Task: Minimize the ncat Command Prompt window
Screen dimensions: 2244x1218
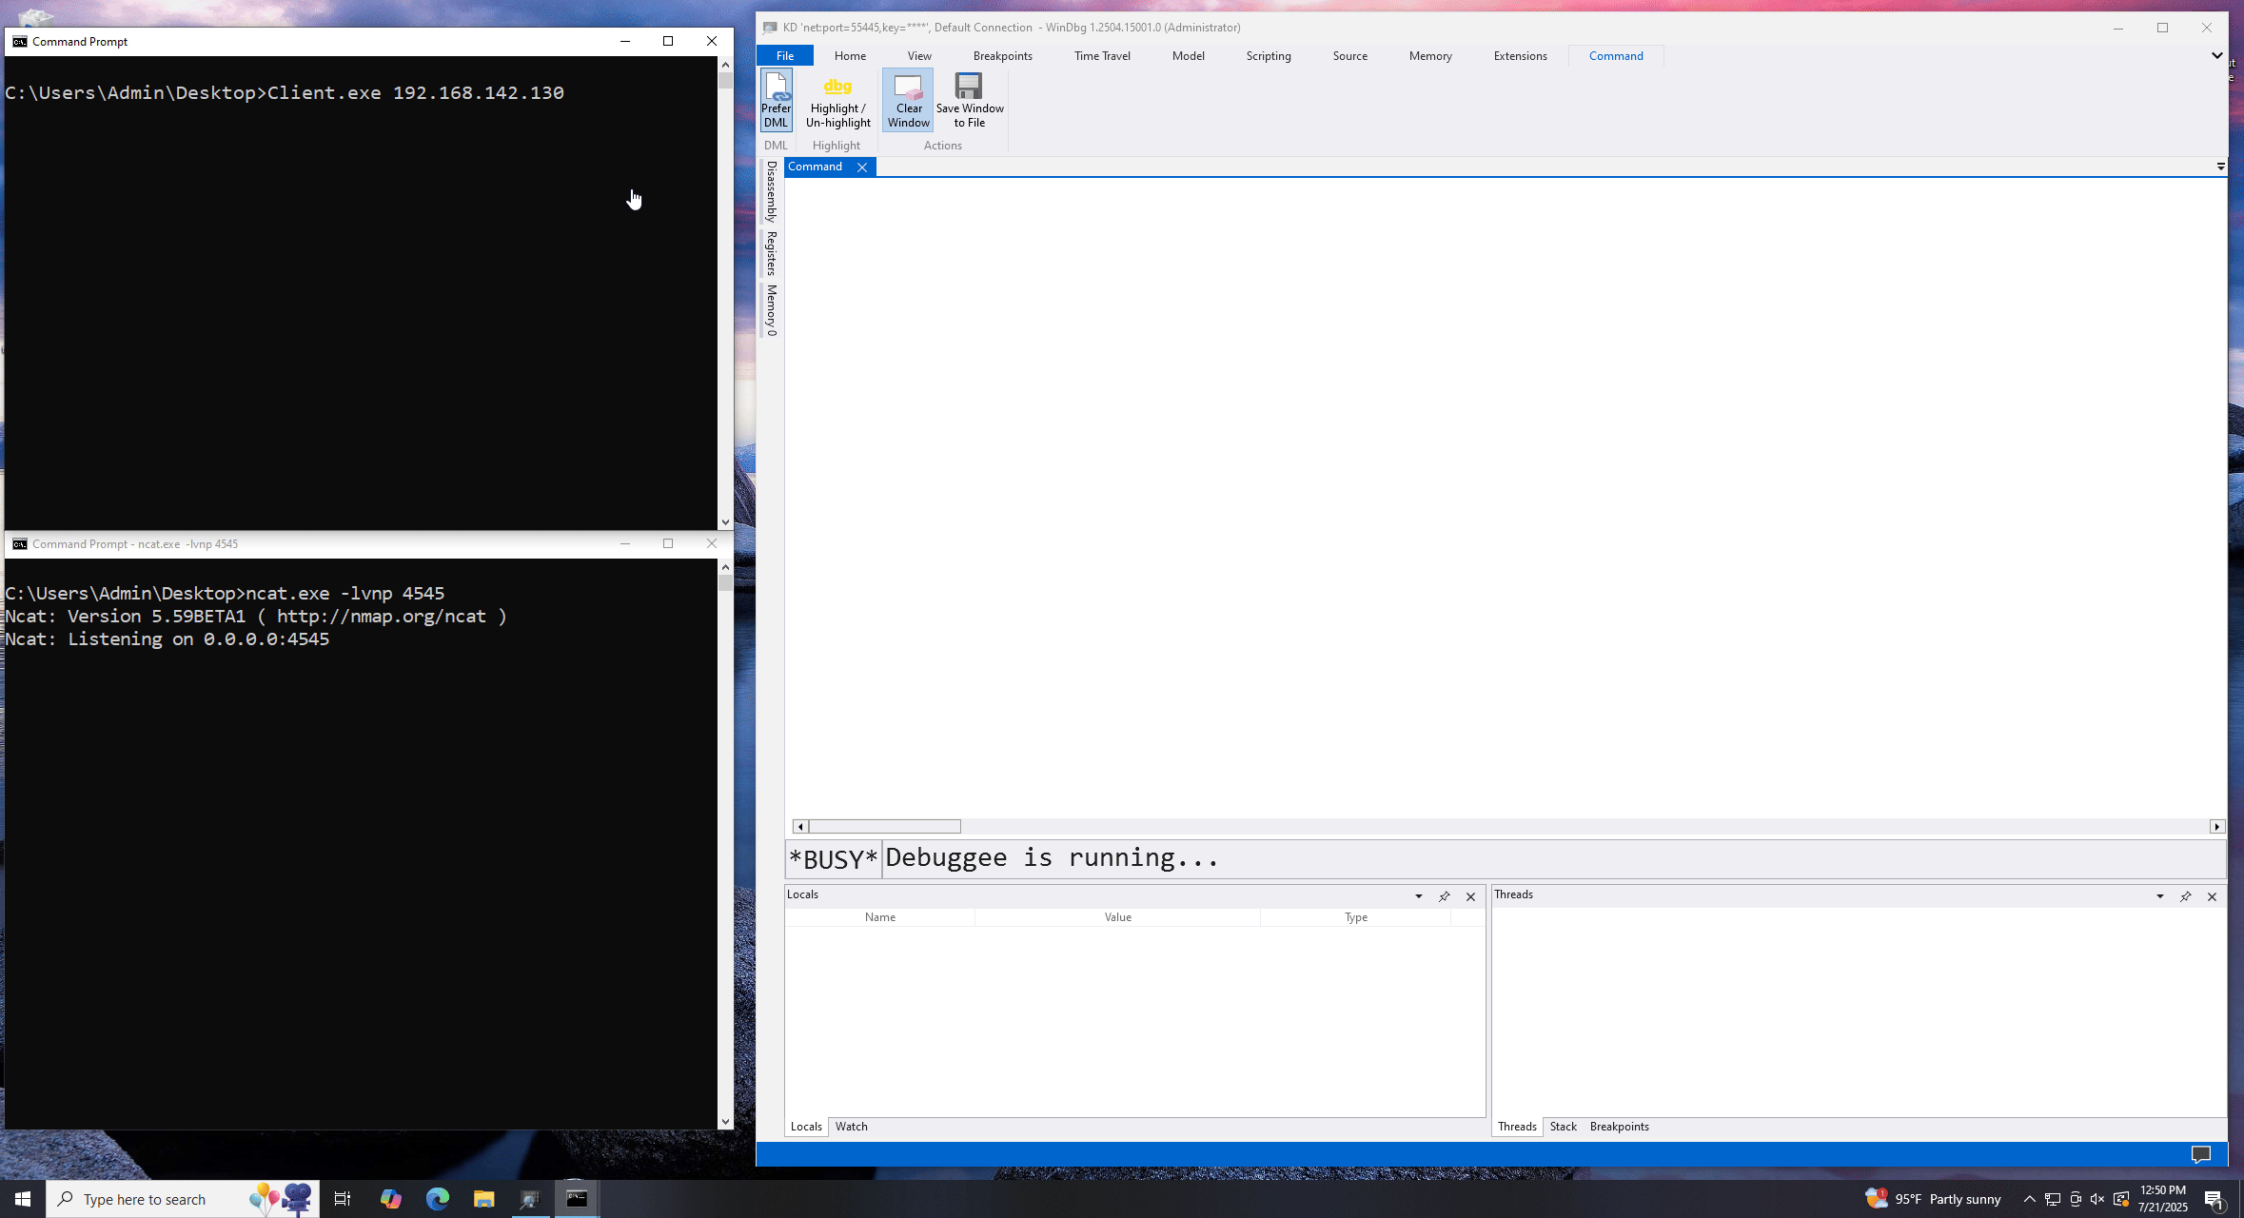Action: [x=625, y=543]
